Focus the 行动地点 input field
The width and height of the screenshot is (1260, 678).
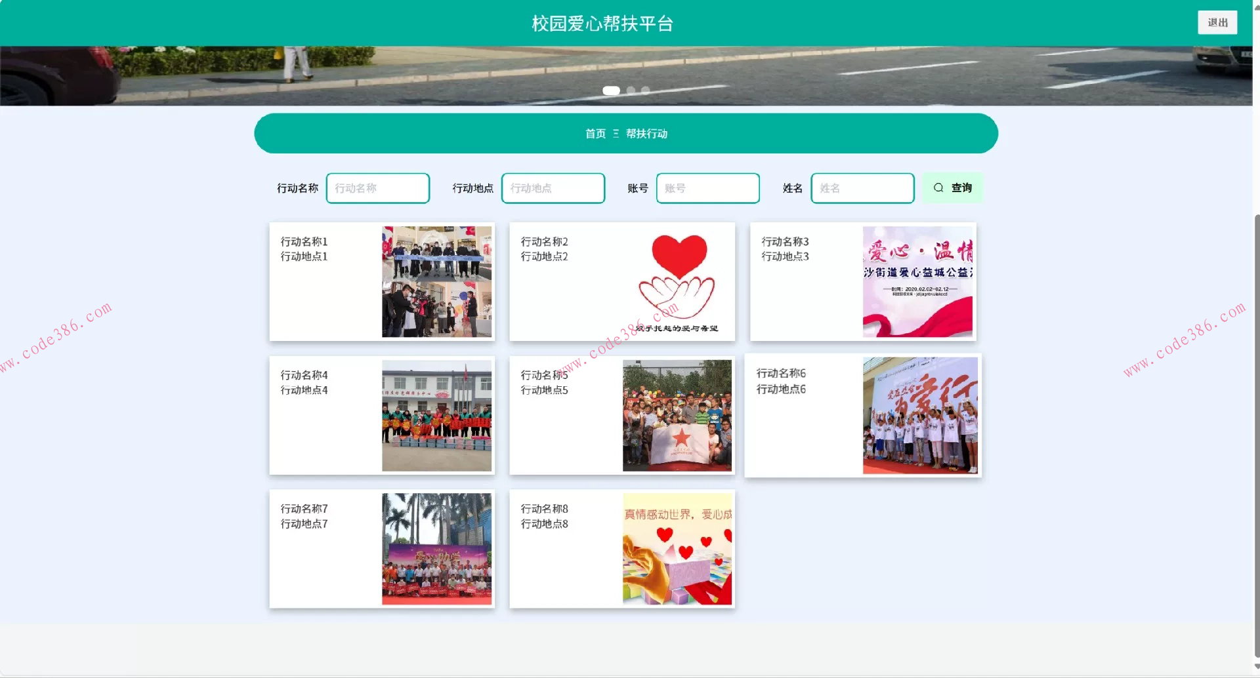(x=553, y=188)
